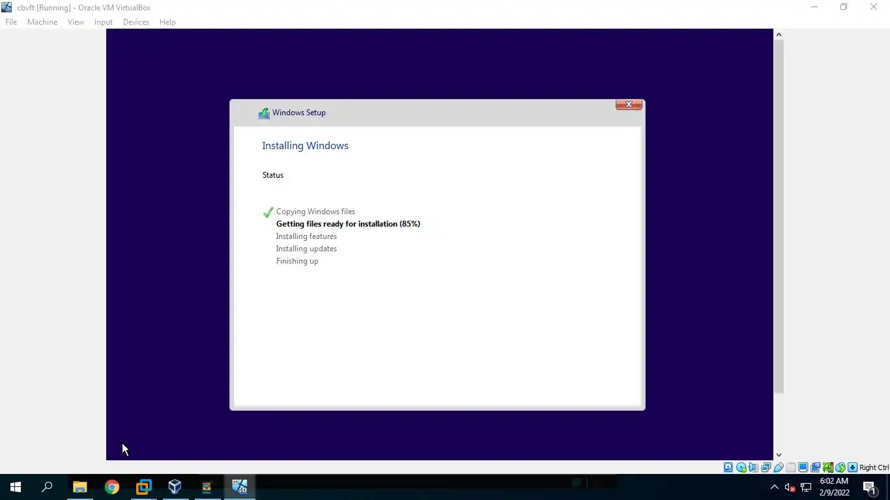890x500 pixels.
Task: Open File Explorer from the taskbar
Action: [x=80, y=487]
